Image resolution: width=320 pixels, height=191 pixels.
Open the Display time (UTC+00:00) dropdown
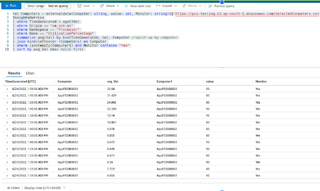click(45, 188)
